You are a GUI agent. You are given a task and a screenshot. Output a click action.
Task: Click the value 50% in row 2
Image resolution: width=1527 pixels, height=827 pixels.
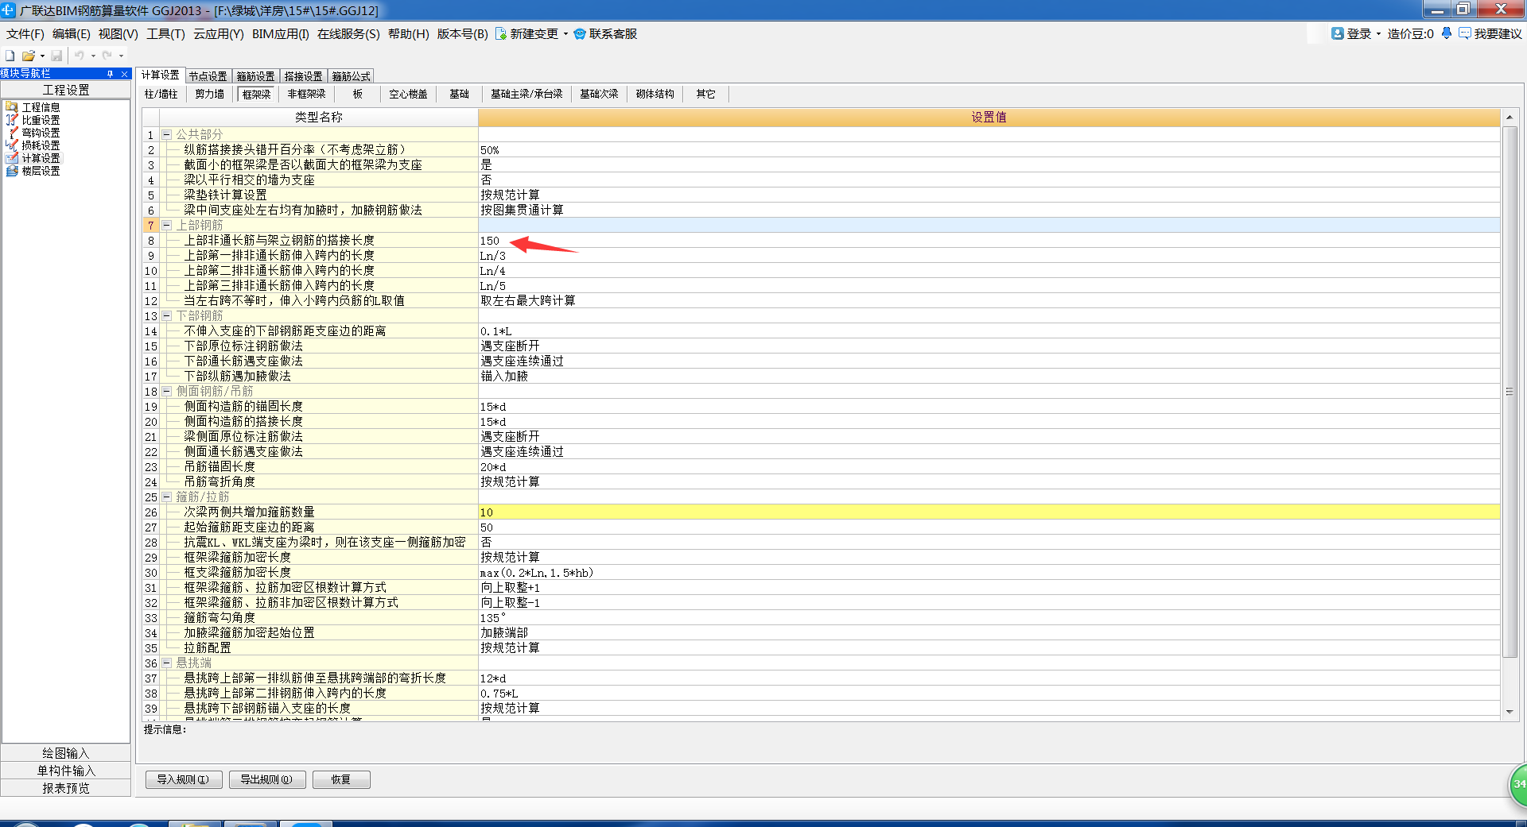[x=989, y=150]
